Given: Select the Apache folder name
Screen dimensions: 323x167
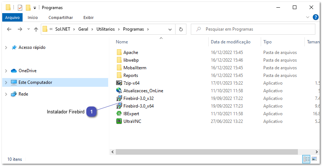Looking at the screenshot, I should click(x=131, y=53).
